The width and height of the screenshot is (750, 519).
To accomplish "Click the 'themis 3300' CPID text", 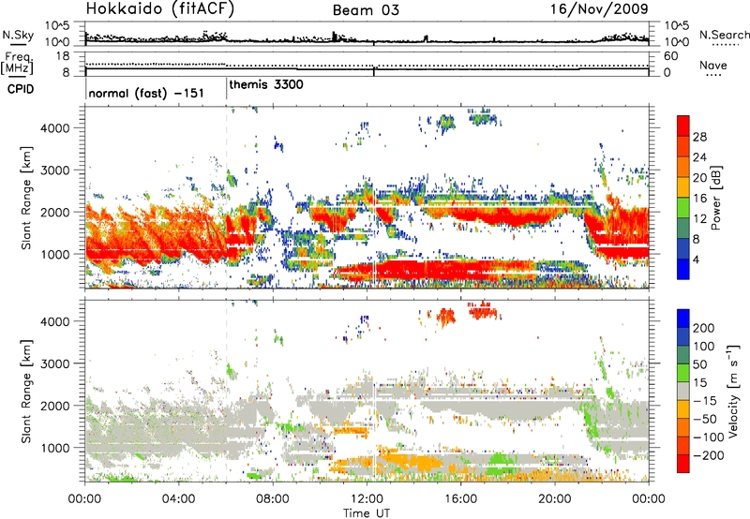I will (266, 84).
